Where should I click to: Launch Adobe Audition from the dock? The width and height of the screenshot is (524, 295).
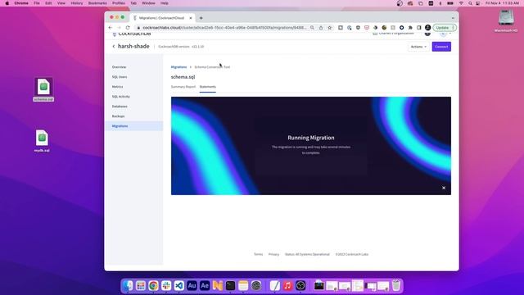tap(192, 286)
